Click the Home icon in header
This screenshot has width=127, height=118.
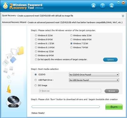[x=94, y=6]
